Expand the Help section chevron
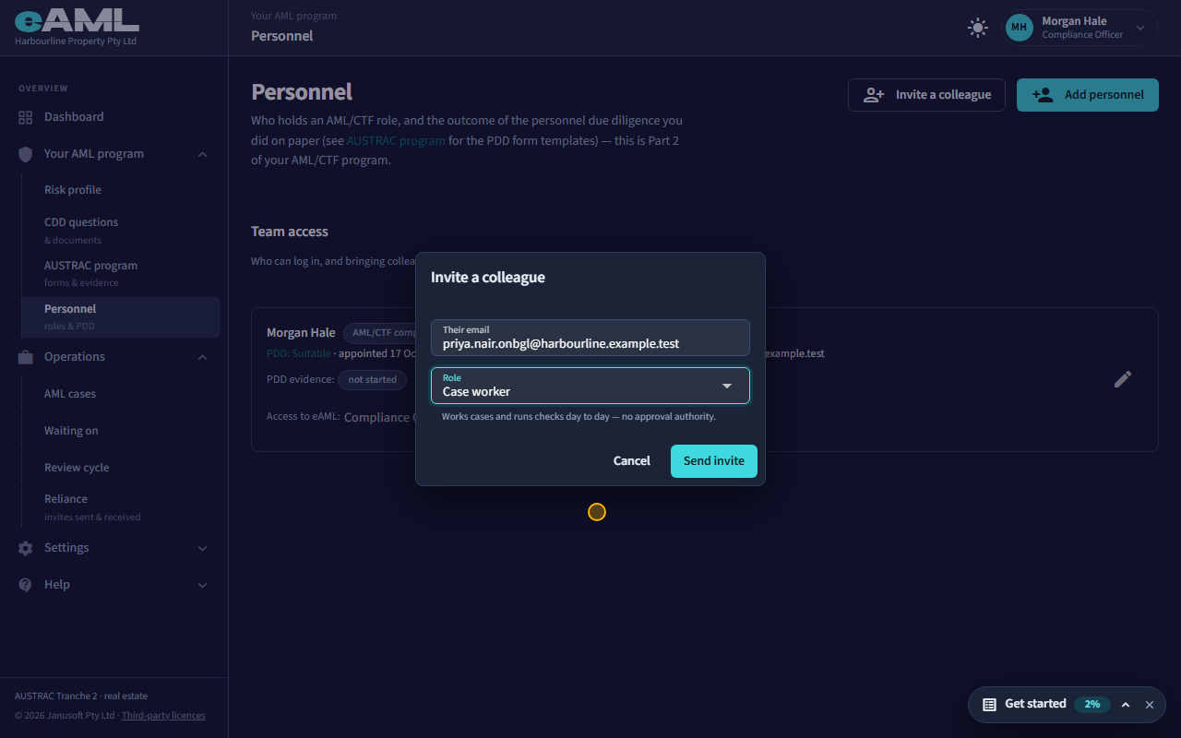 pyautogui.click(x=203, y=585)
